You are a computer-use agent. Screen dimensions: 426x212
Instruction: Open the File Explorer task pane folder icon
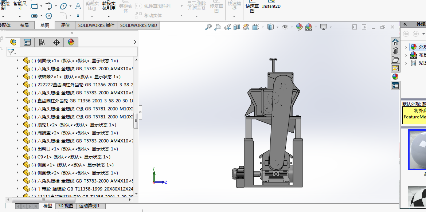point(395,59)
